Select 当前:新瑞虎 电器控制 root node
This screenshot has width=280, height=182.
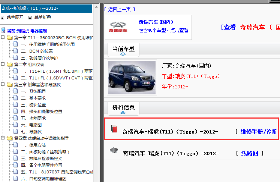click(27, 31)
